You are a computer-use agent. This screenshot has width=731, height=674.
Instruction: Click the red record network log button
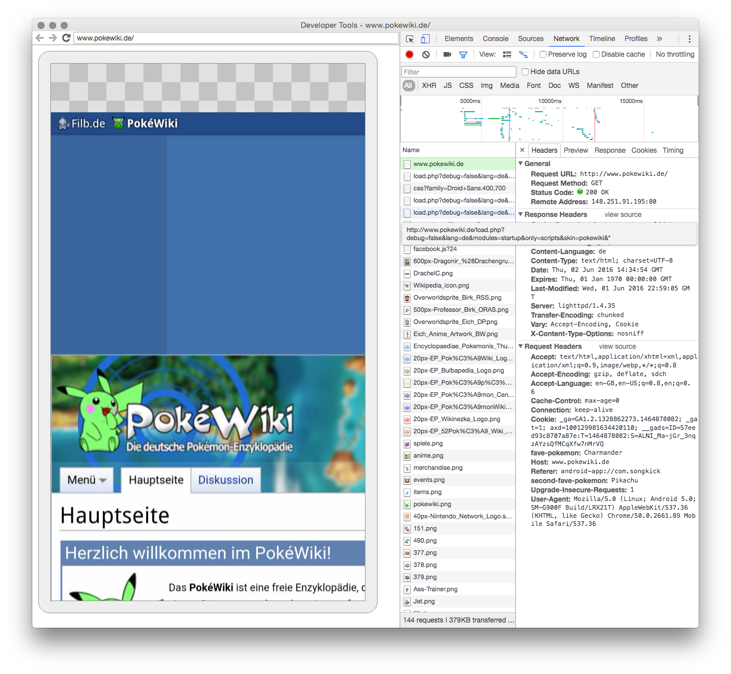(x=409, y=54)
